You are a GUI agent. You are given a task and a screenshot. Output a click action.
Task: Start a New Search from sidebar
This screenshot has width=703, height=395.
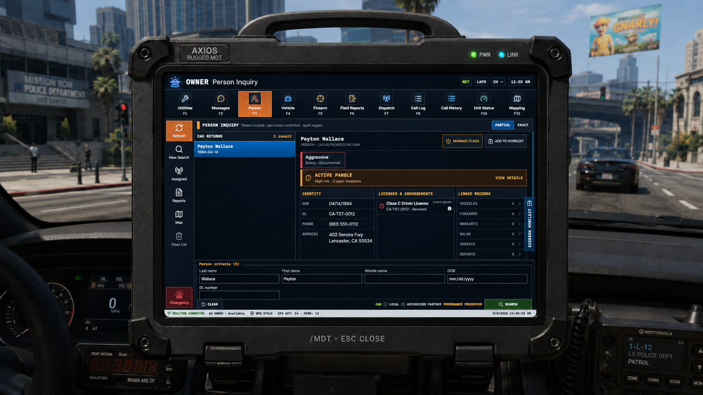[x=179, y=152]
